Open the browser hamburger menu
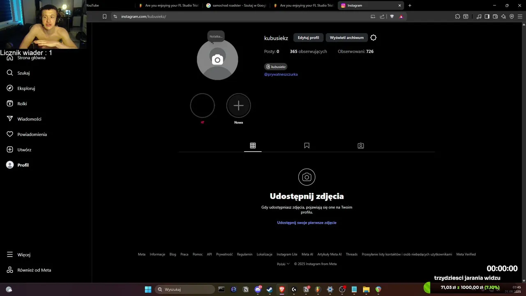Viewport: 526px width, 296px height. pyautogui.click(x=520, y=16)
